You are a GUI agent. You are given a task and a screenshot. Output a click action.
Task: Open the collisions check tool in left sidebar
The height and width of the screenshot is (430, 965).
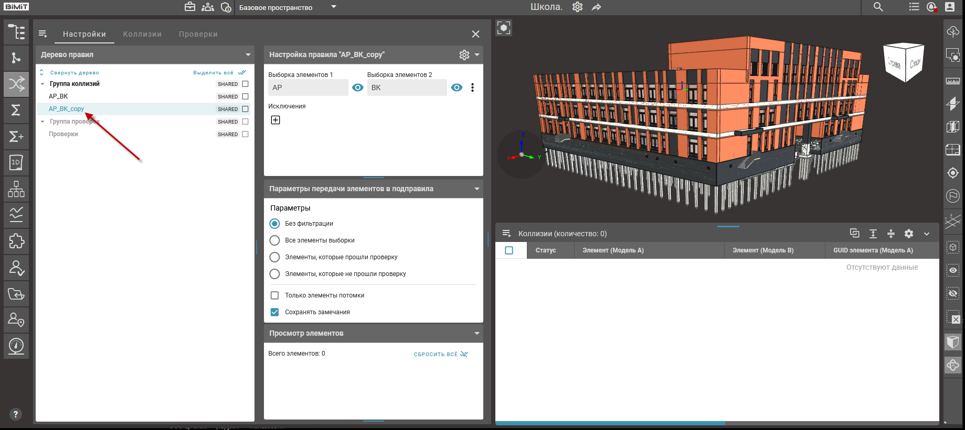(16, 84)
